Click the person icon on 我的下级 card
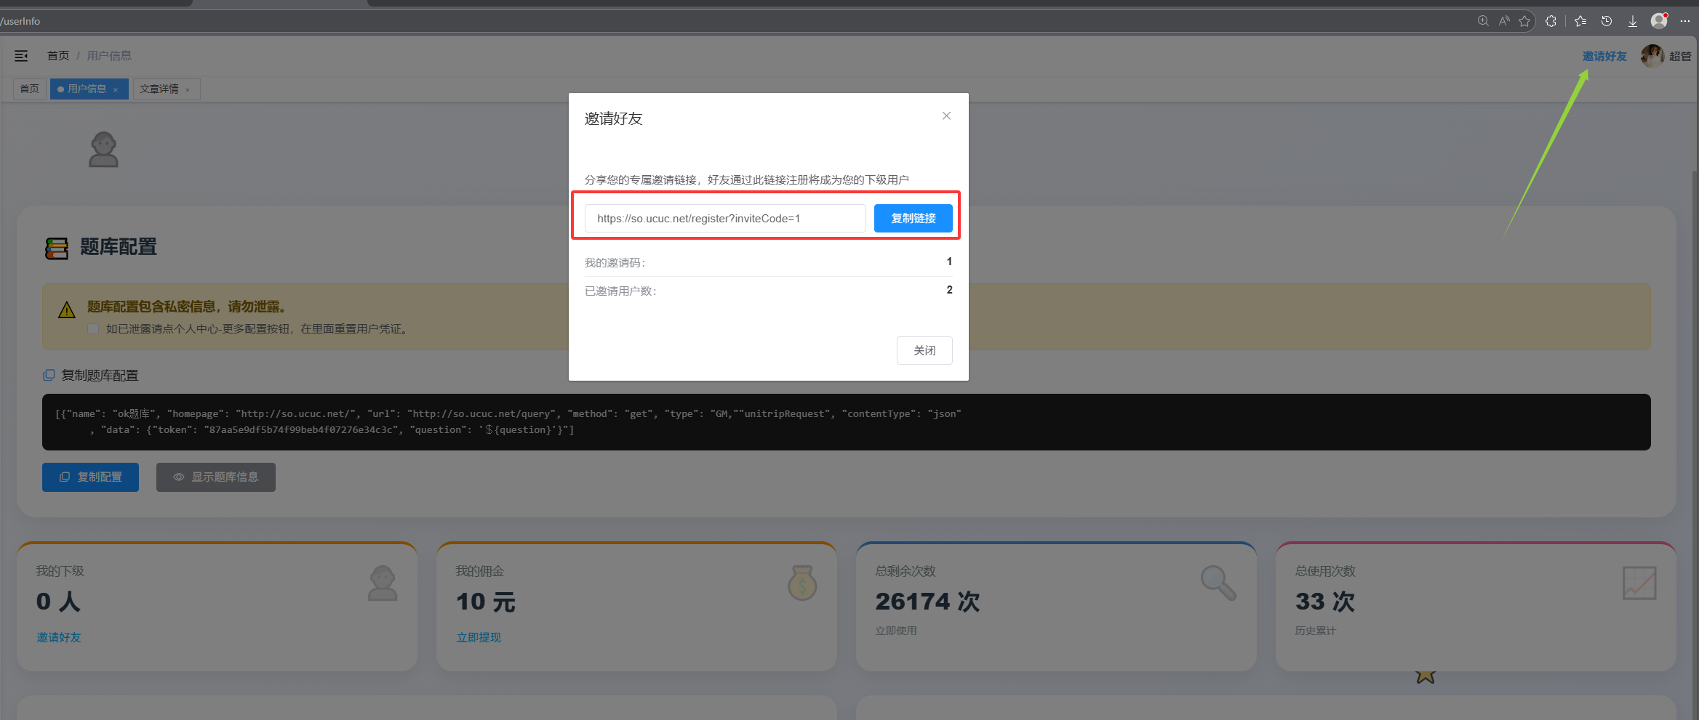The width and height of the screenshot is (1699, 720). pyautogui.click(x=383, y=583)
